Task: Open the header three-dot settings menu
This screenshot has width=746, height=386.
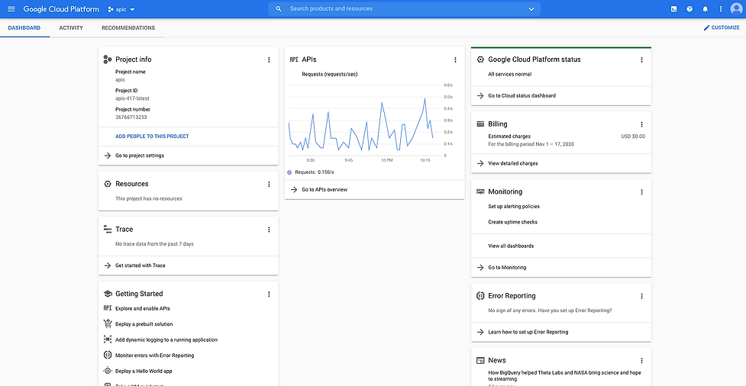Action: [721, 9]
